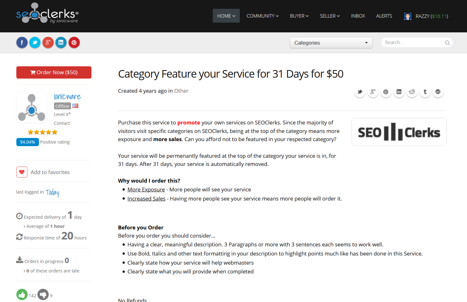
Task: Click the RAZZY user avatar picture
Action: click(408, 16)
